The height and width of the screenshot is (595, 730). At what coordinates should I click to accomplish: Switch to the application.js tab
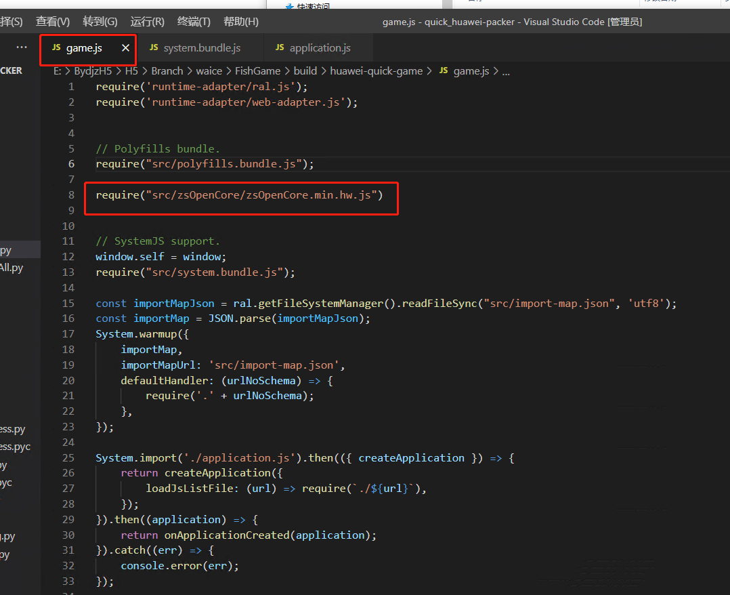(320, 48)
